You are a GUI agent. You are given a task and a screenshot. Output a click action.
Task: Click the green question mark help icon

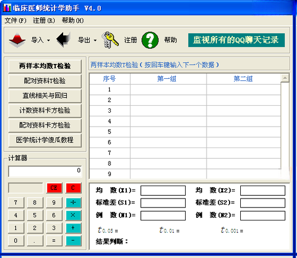[150, 40]
